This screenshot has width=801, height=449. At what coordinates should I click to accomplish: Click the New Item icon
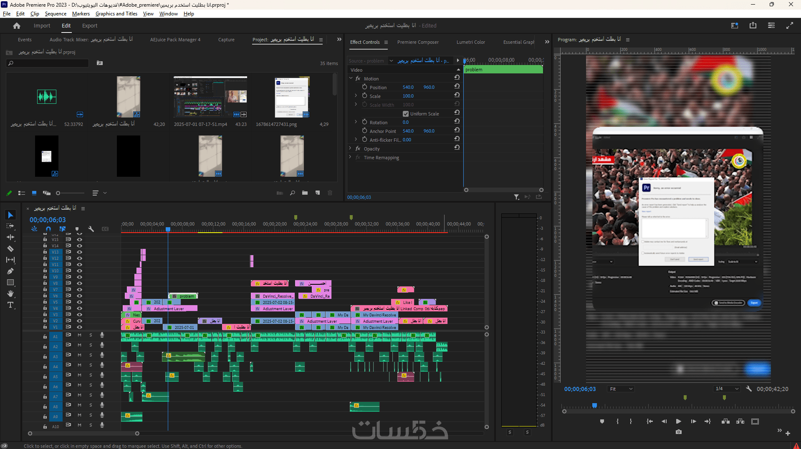click(318, 193)
